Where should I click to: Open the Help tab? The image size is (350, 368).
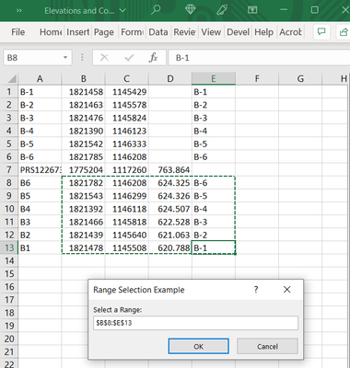pos(263,32)
